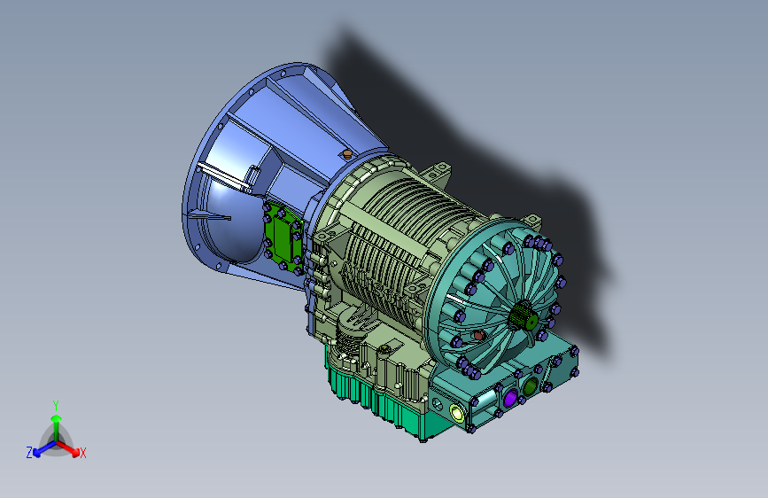This screenshot has height=498, width=768.
Task: Select the red plug on rear cover
Action: point(479,336)
